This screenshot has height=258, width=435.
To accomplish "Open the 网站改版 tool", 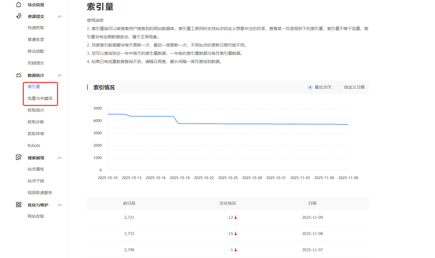I will click(x=36, y=216).
